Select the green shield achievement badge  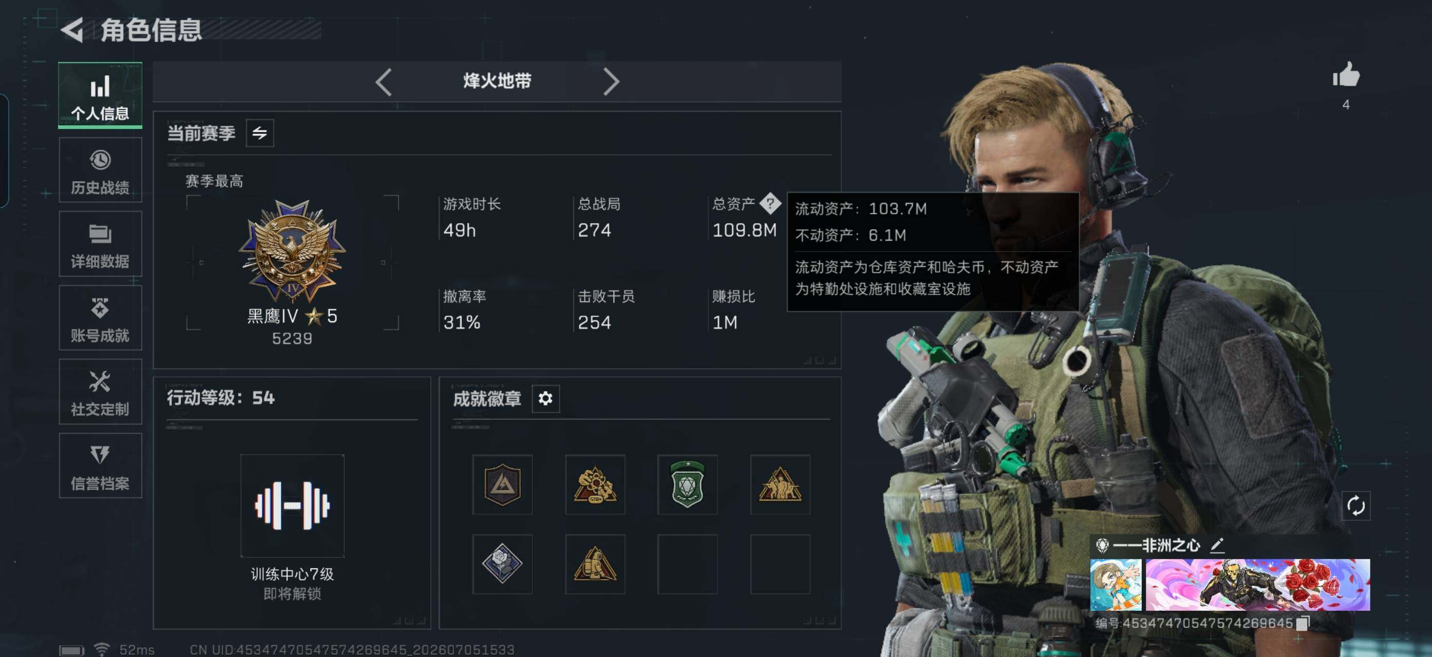pos(687,484)
